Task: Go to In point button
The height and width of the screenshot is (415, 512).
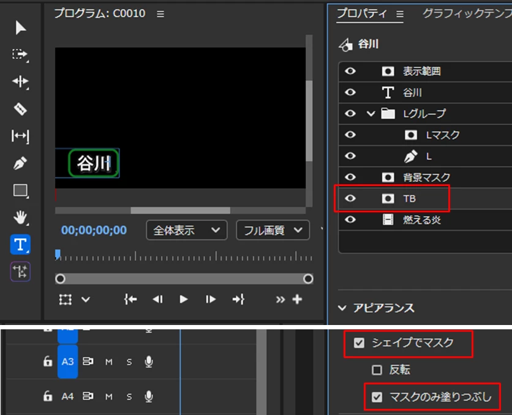Action: tap(130, 299)
